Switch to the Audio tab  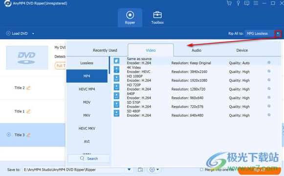197,50
